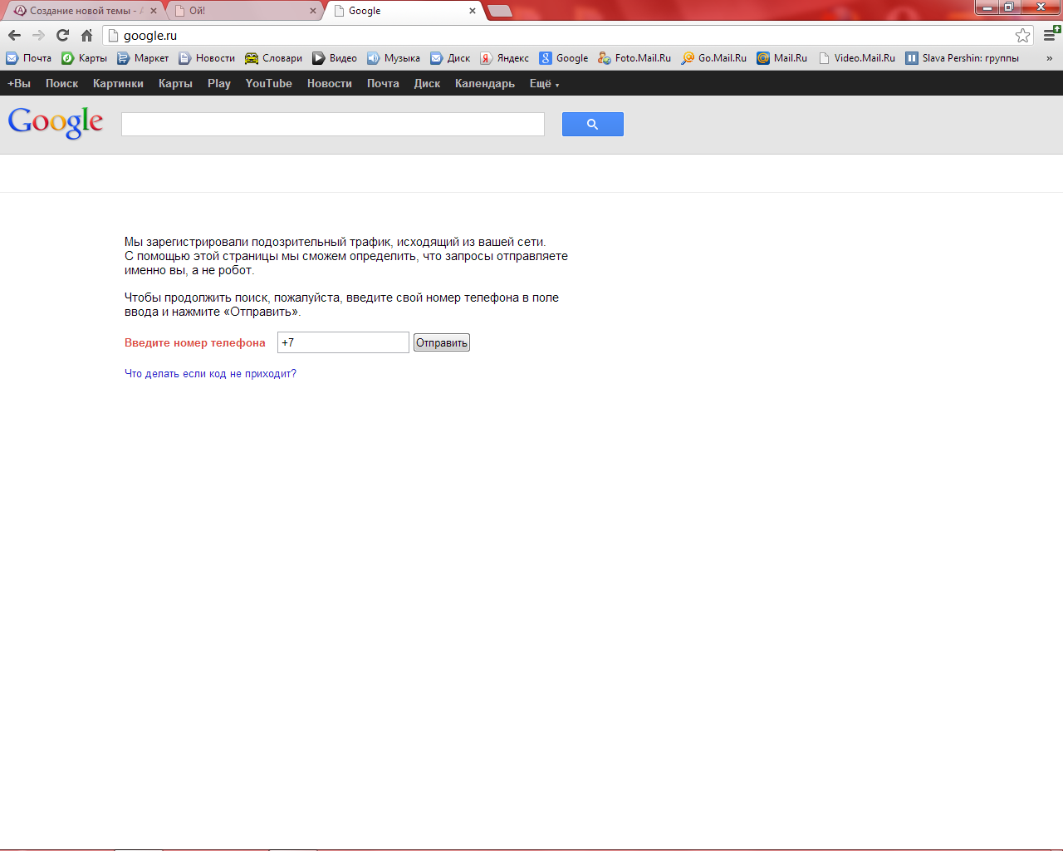Open the Chrome settings menu
Viewport: 1063px width, 851px height.
point(1051,35)
